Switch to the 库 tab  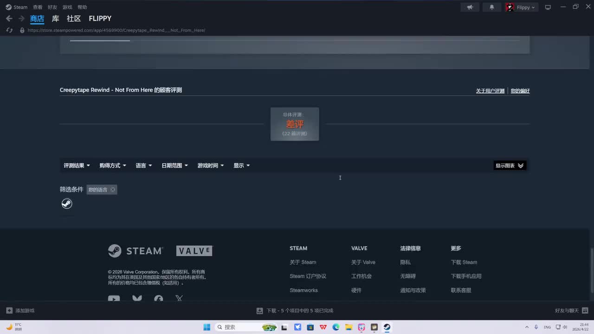click(x=55, y=19)
